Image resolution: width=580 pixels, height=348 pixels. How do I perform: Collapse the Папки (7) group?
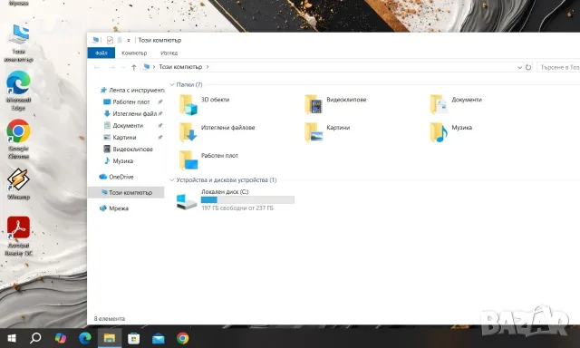(171, 84)
